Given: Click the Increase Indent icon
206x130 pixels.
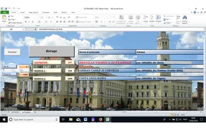Looking at the screenshot, I should 72,22.
